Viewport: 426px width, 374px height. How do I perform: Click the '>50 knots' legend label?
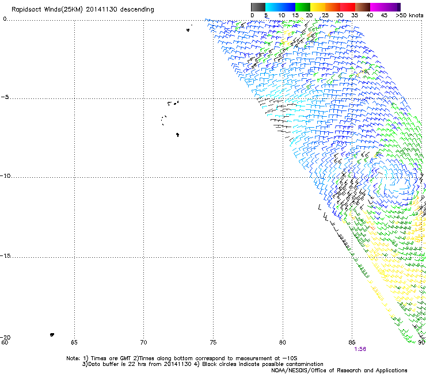[409, 15]
